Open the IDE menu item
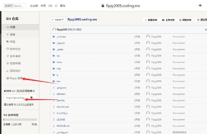Screen dimensions: 207x134 tap(50, 6)
